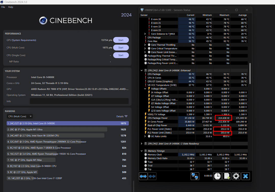This screenshot has height=192, width=275.
Task: Collapse the Voltage Offsets group
Action: tap(145, 89)
